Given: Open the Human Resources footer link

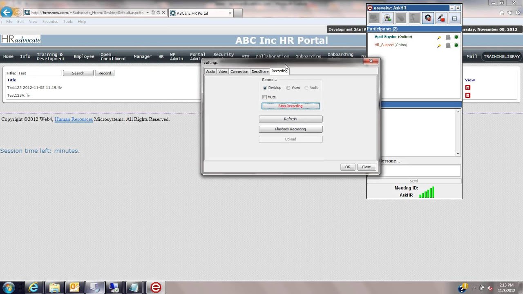Looking at the screenshot, I should [74, 119].
